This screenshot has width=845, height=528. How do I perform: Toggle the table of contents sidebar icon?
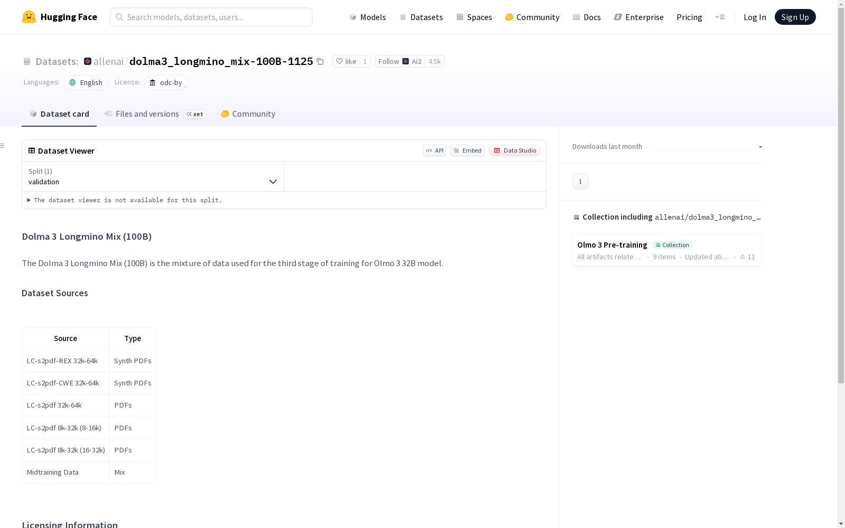click(x=2, y=146)
